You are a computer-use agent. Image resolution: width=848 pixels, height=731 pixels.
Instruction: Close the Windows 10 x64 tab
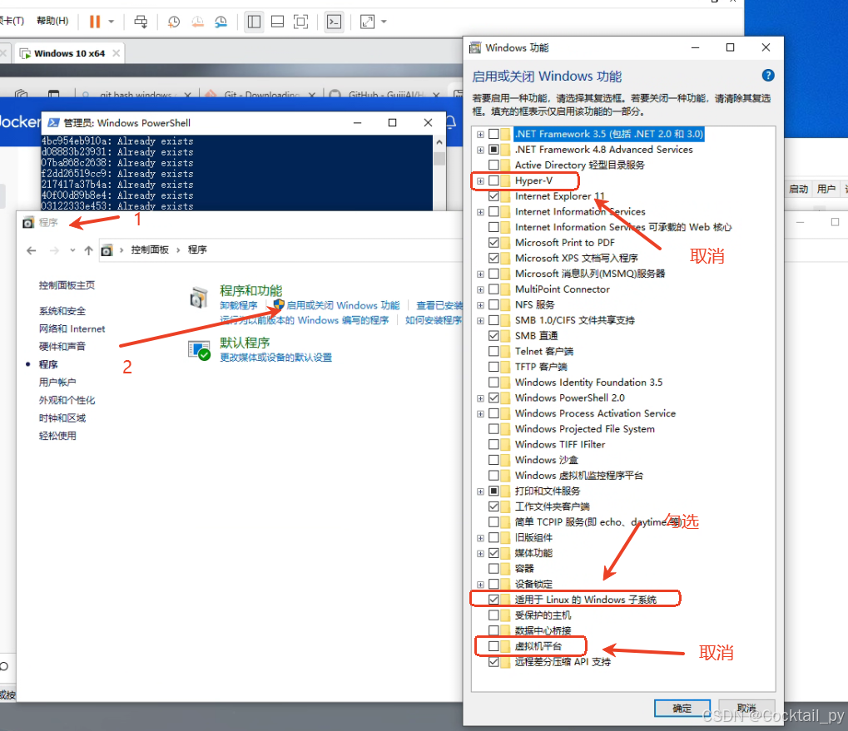coord(117,53)
